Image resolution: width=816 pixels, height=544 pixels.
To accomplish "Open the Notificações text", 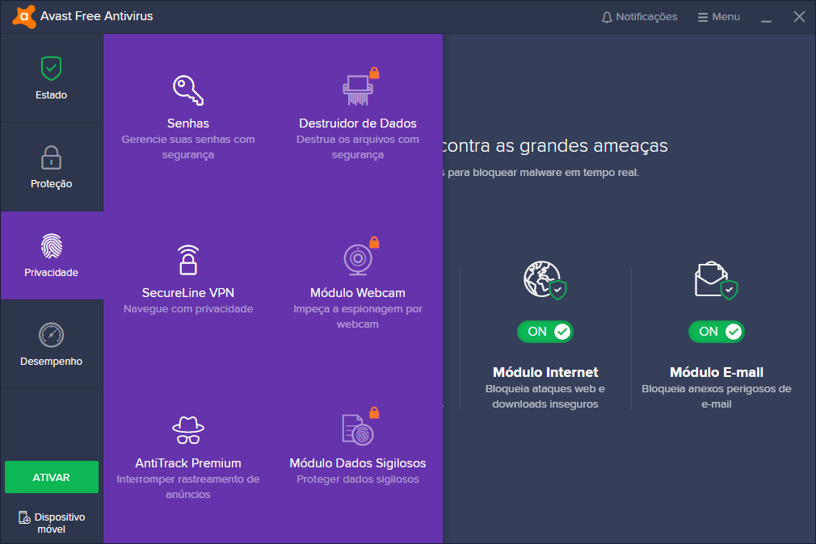I will pos(646,17).
